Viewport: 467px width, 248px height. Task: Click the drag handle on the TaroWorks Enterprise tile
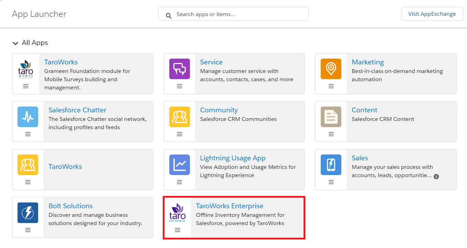178,230
